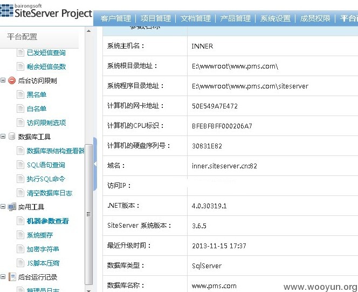Open the 已发短信查询 link
358x292 pixels.
coord(46,53)
